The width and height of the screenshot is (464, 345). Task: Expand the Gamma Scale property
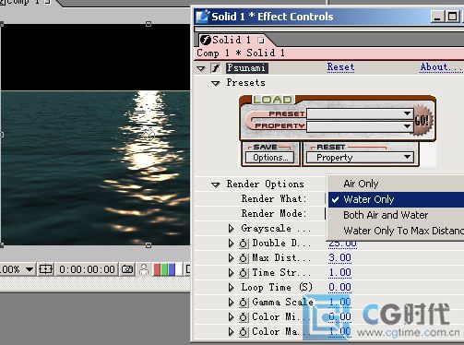[x=232, y=303]
